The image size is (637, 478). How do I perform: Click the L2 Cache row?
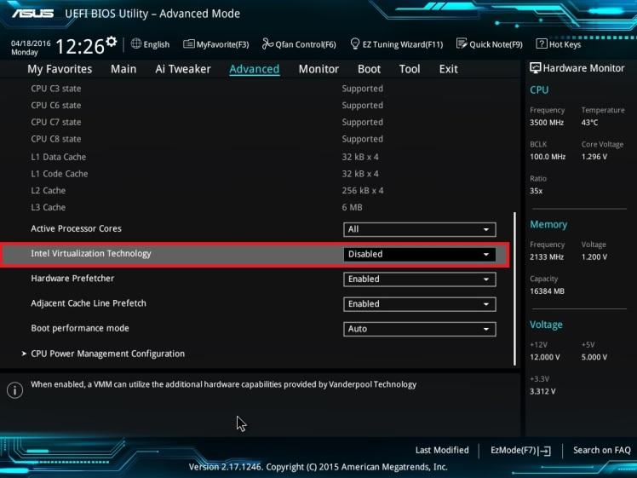tap(207, 191)
